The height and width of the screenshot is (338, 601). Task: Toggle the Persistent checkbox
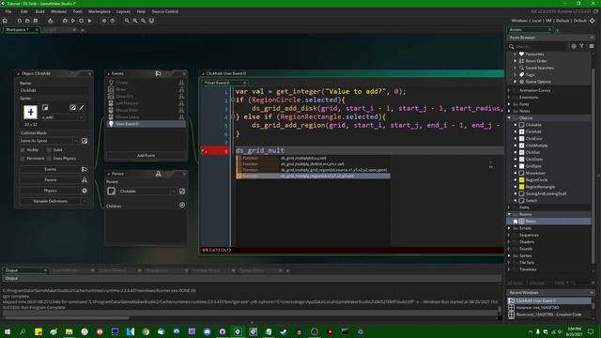point(23,159)
